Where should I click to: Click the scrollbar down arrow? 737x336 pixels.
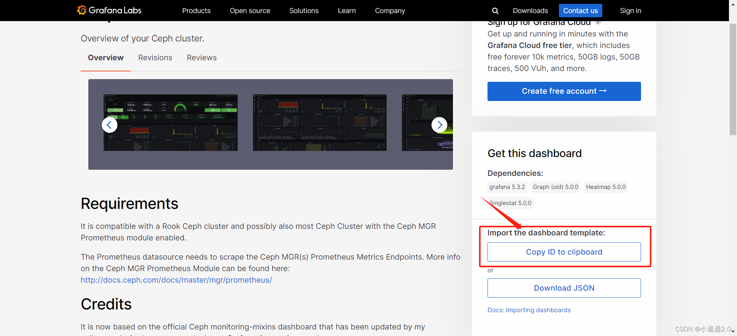pos(733,331)
